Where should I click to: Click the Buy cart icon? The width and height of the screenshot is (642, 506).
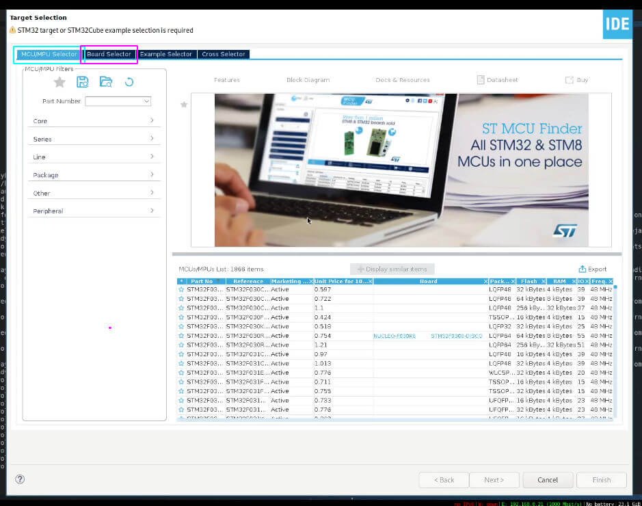(x=569, y=80)
